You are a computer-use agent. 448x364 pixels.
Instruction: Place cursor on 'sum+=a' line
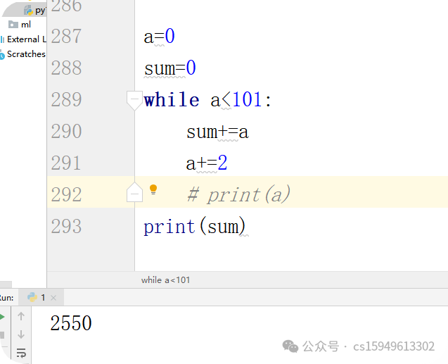tap(217, 132)
